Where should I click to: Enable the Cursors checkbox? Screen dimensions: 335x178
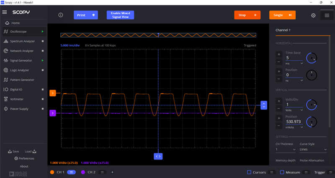pyautogui.click(x=249, y=172)
